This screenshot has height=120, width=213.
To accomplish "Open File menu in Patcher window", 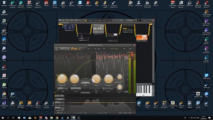I will (63, 20).
